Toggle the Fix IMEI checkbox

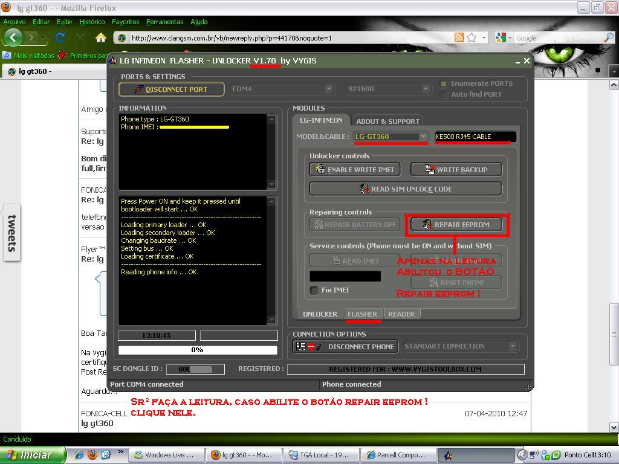314,291
